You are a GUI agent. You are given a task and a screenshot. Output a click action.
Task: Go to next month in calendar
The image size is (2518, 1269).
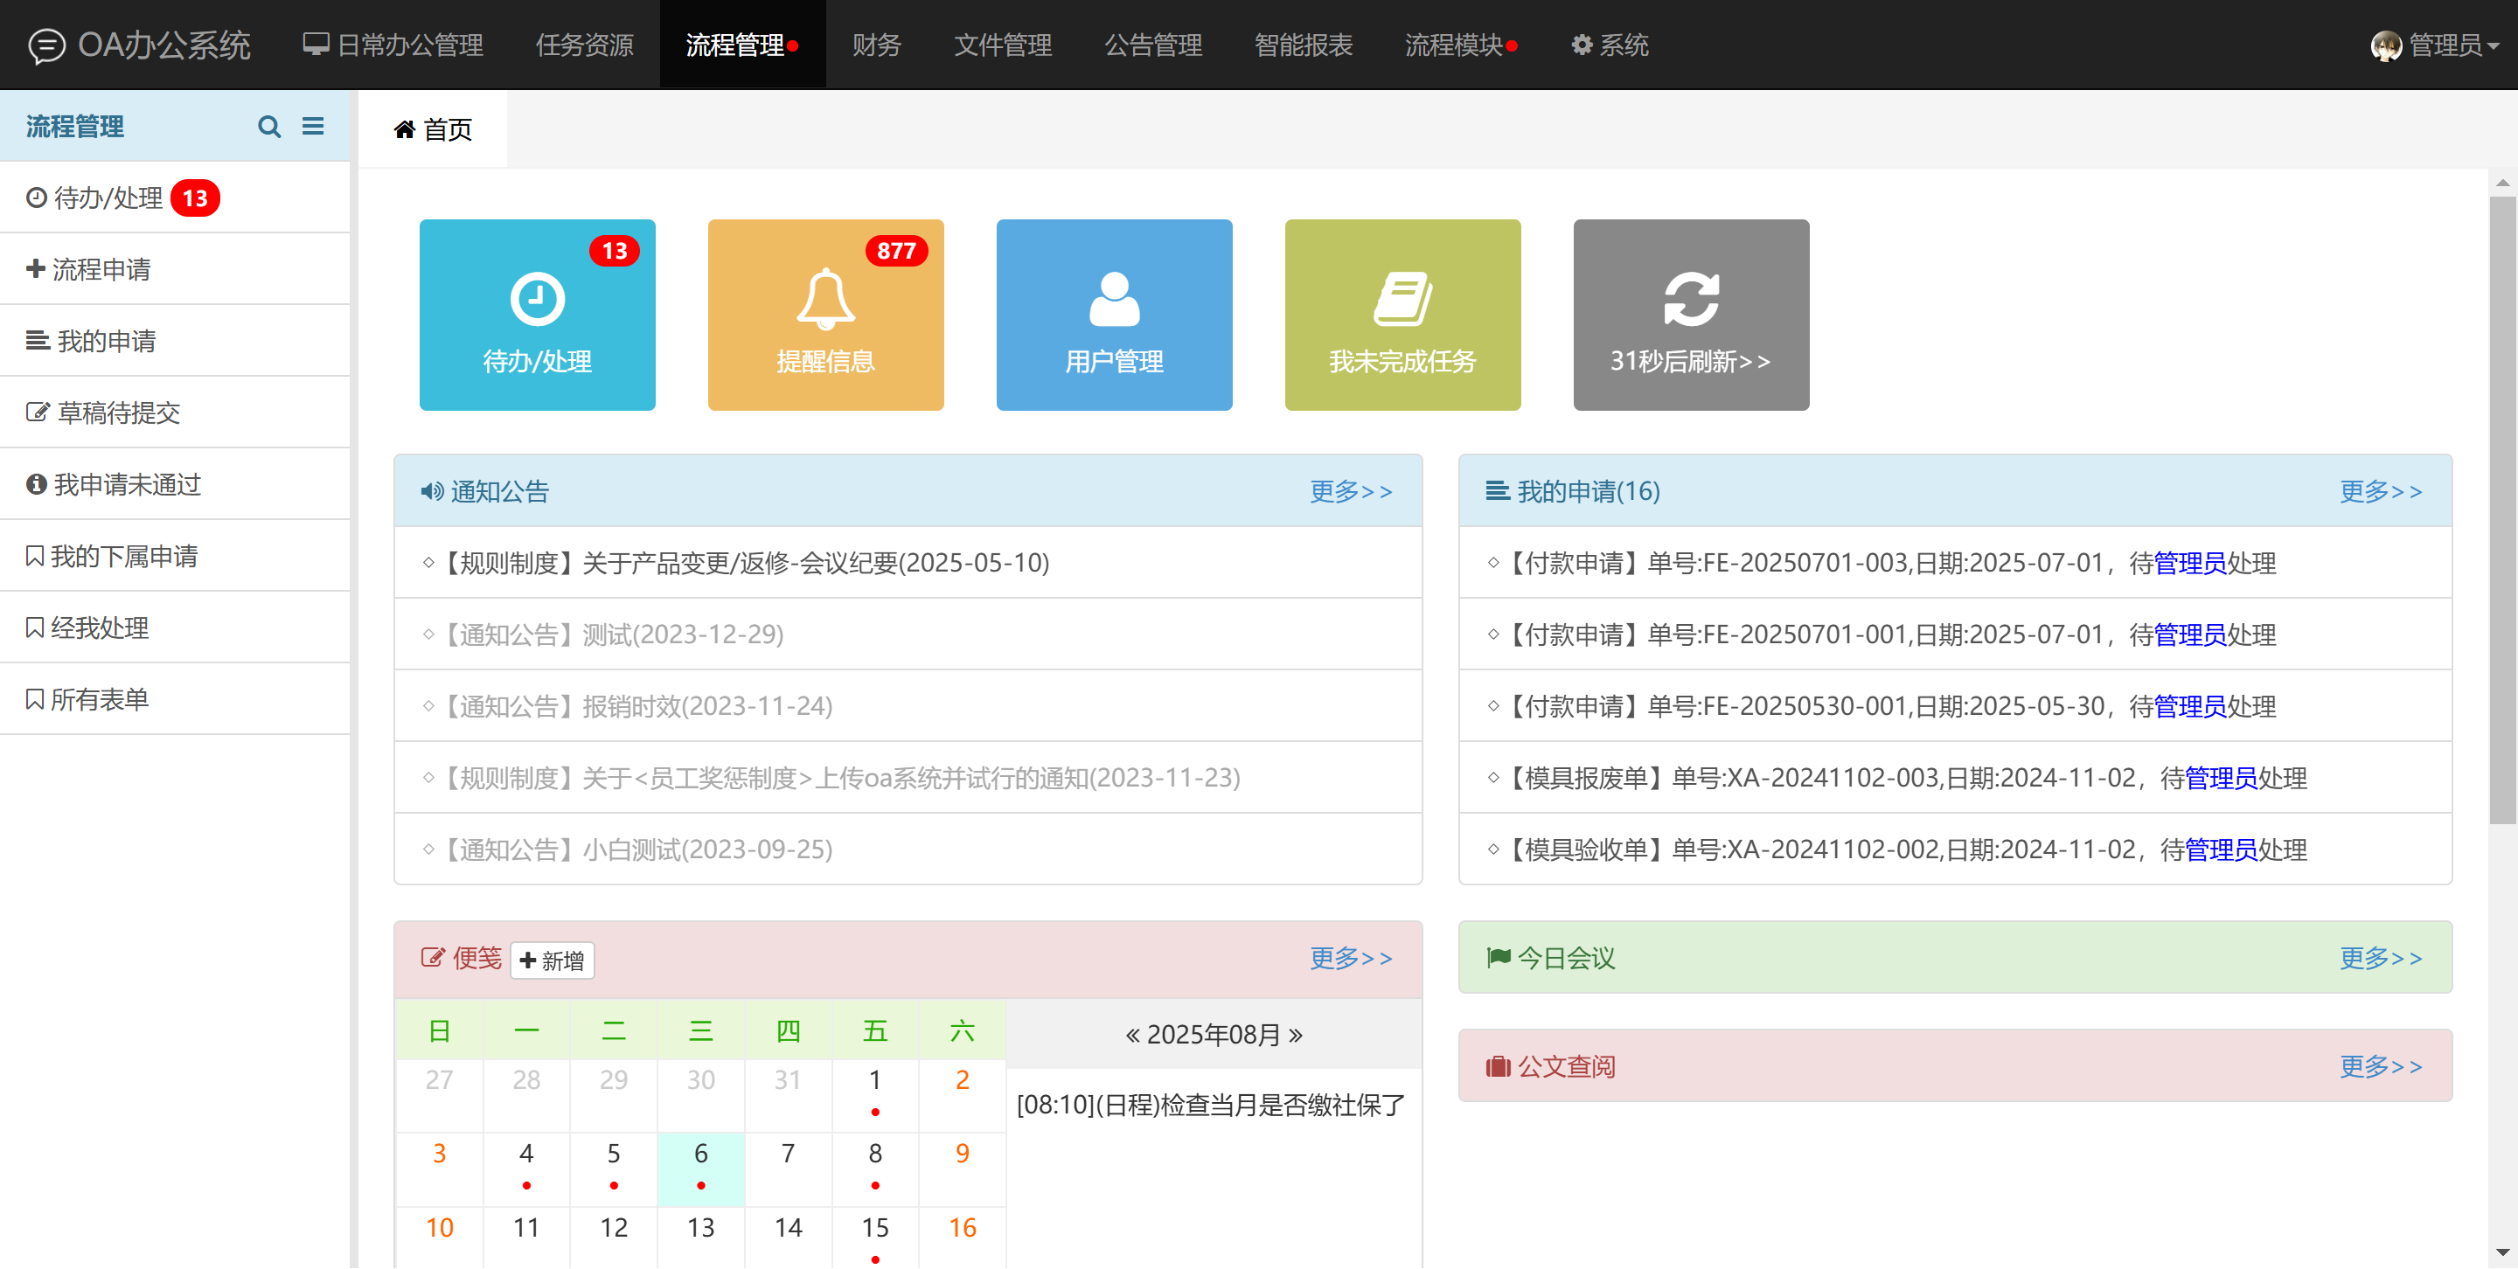coord(1295,1035)
